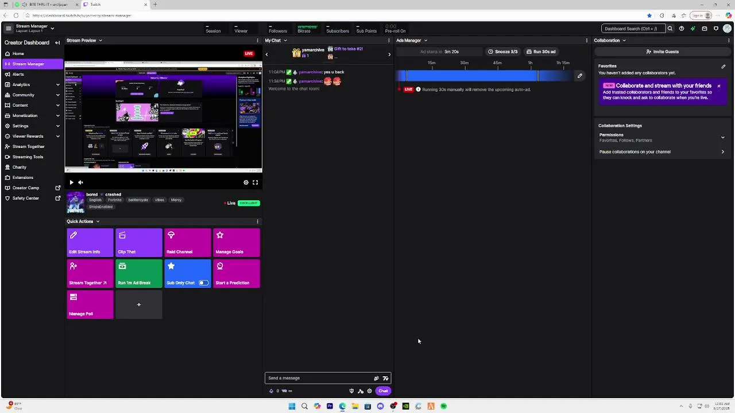The width and height of the screenshot is (735, 413).
Task: Click the Stream Together quick action
Action: [x=90, y=274]
